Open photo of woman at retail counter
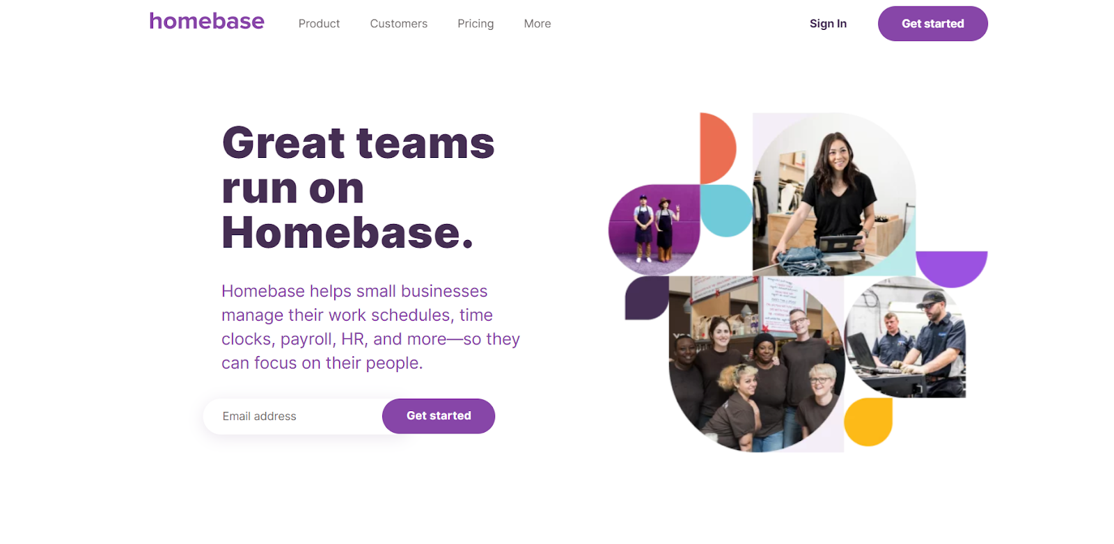The height and width of the screenshot is (544, 1114). 834,195
